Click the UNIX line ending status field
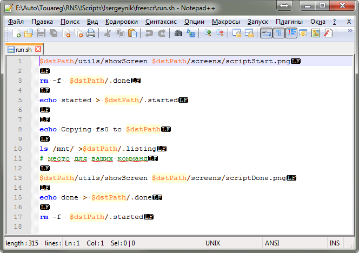This screenshot has width=359, height=253. [213, 243]
